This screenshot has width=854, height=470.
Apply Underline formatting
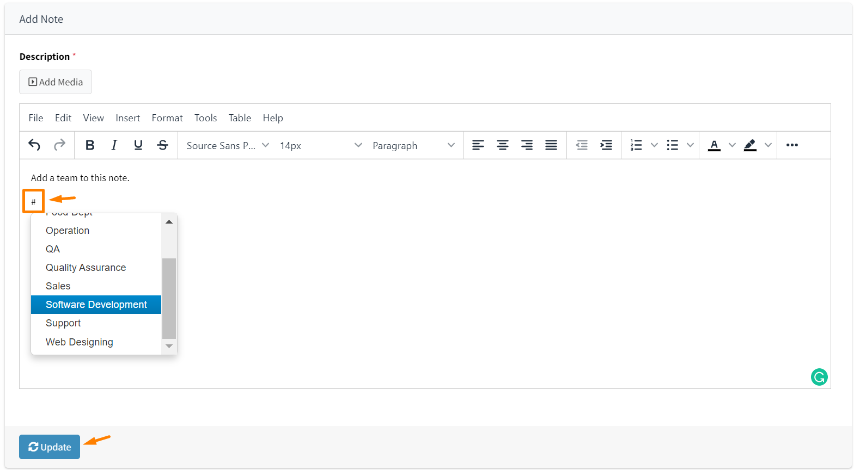pos(138,145)
